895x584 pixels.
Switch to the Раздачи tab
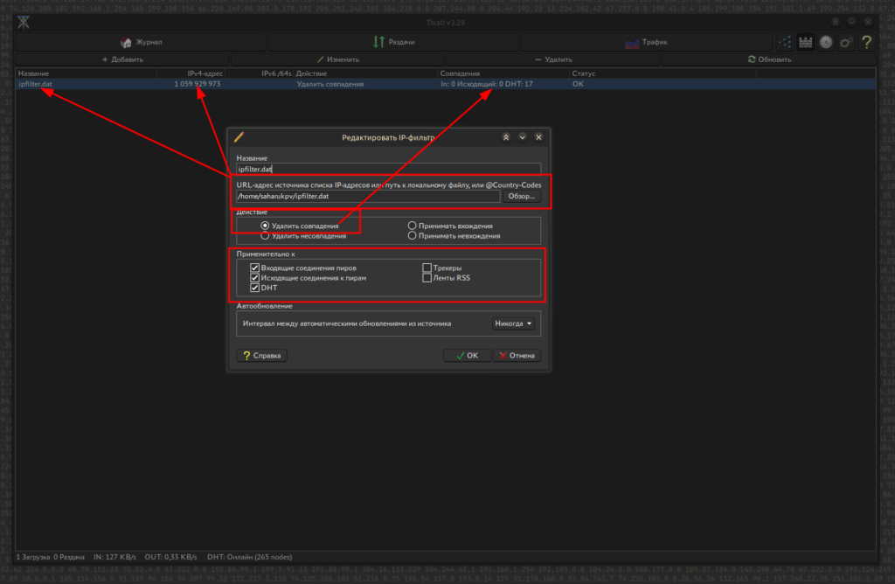pos(394,42)
